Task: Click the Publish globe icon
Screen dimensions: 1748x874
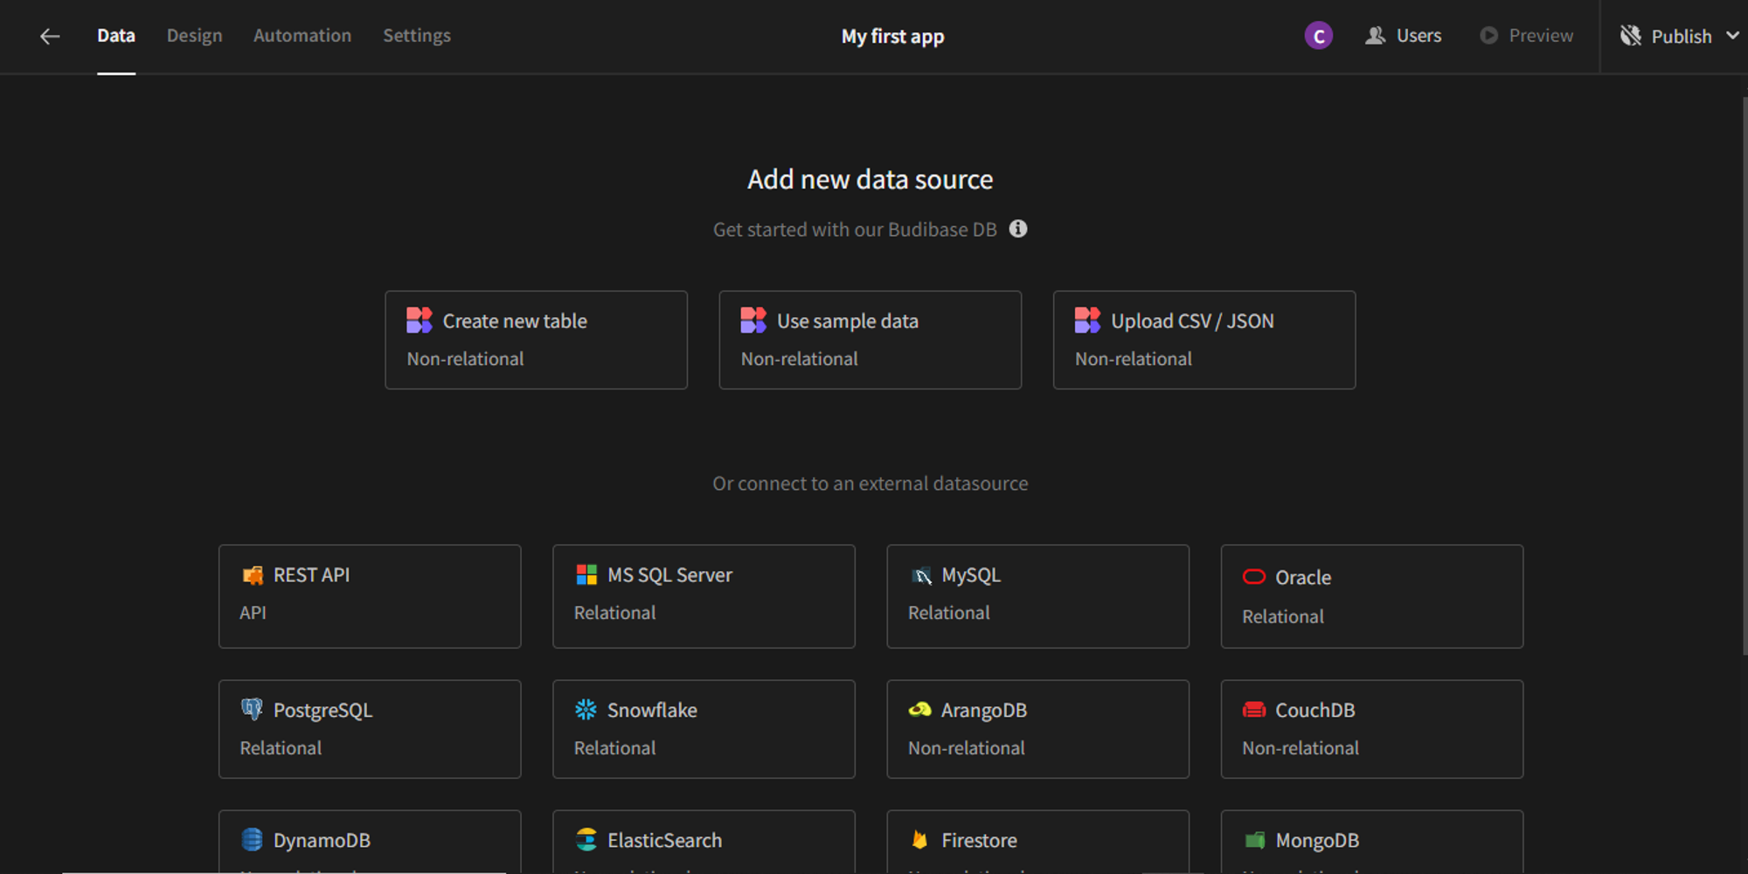Action: coord(1630,36)
